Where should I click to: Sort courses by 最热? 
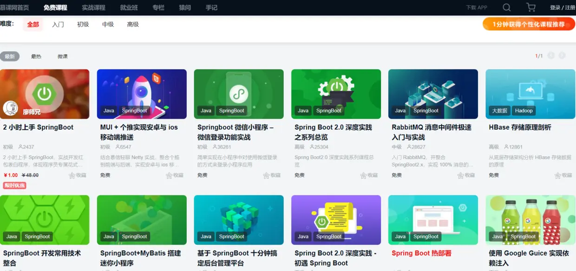36,57
